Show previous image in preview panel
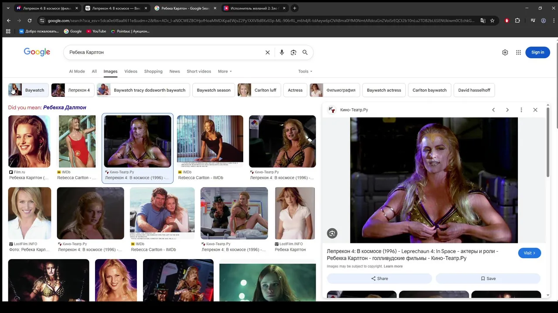Screen dimensions: 558x313 (493, 110)
